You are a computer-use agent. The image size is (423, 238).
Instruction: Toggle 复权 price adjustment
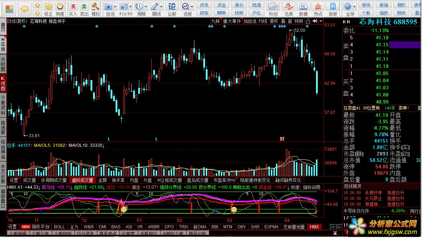[x=274, y=21]
